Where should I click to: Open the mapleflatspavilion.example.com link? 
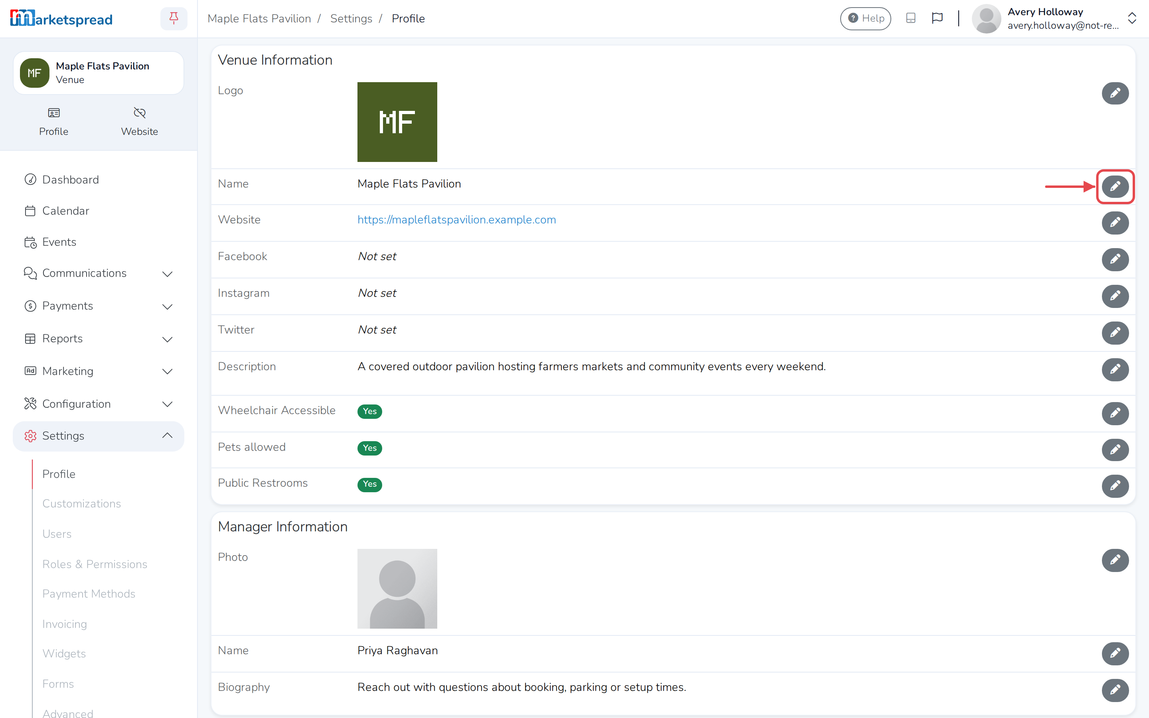pyautogui.click(x=456, y=220)
